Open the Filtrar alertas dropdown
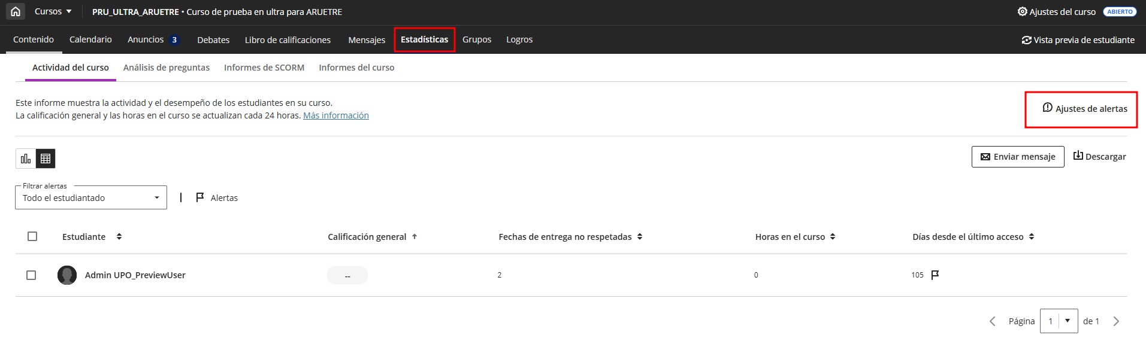 (90, 197)
